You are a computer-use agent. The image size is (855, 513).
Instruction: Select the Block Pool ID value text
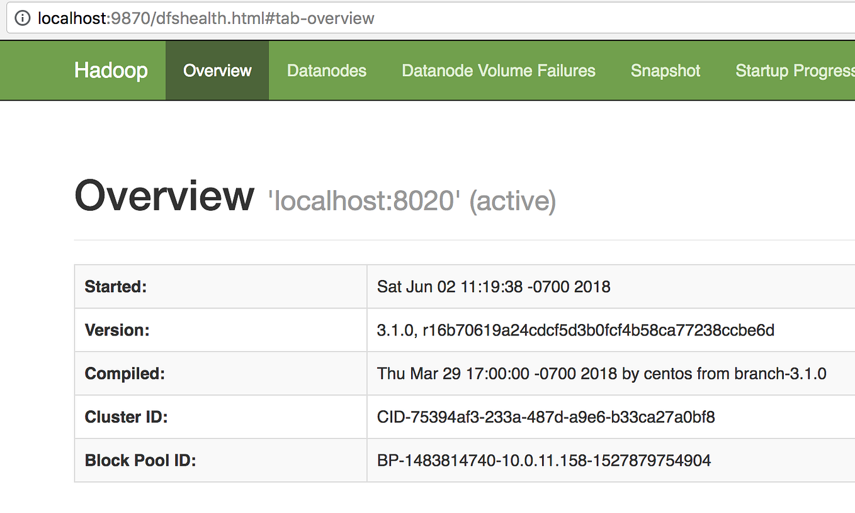point(543,460)
